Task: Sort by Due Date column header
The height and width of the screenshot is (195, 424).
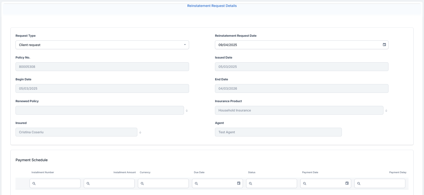Action: [199, 172]
